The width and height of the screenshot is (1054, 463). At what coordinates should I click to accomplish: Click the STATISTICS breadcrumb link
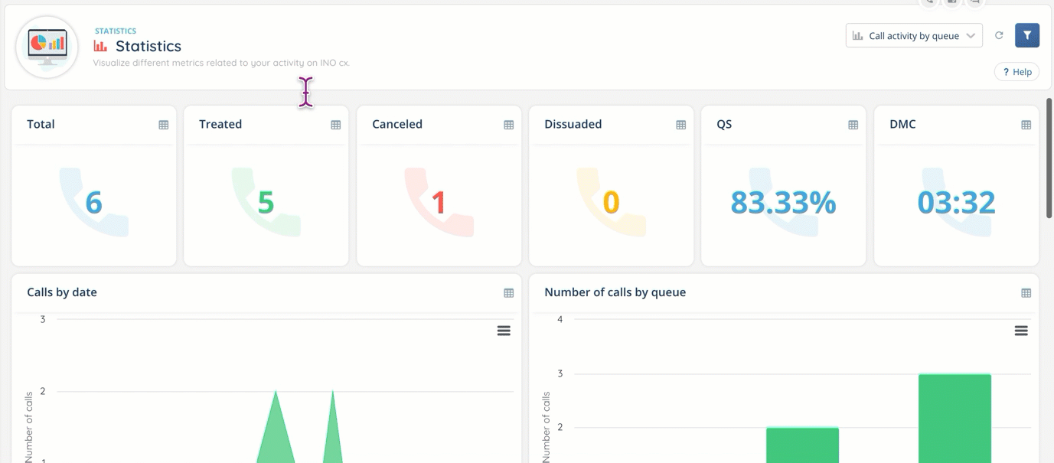click(116, 31)
